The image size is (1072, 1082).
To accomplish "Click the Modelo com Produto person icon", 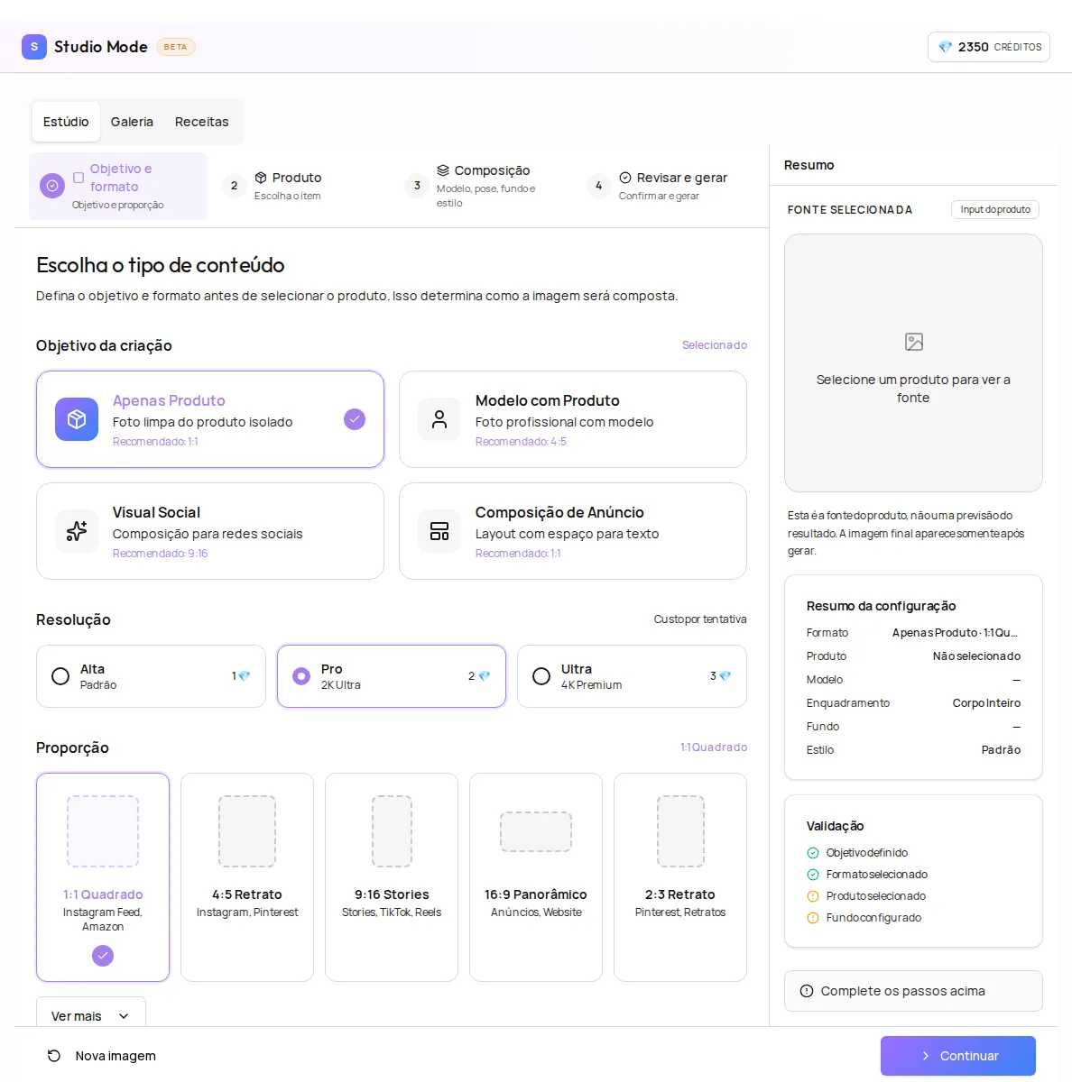I will coord(439,419).
